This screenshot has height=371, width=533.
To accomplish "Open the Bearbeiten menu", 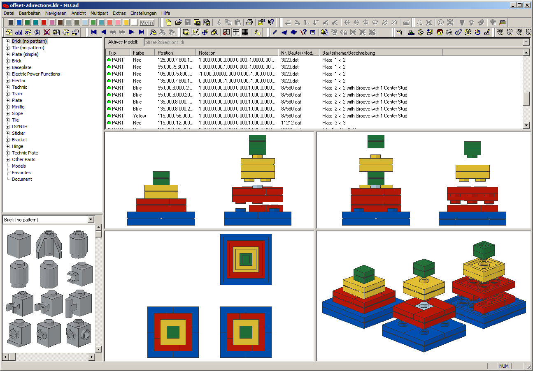I will pos(30,13).
